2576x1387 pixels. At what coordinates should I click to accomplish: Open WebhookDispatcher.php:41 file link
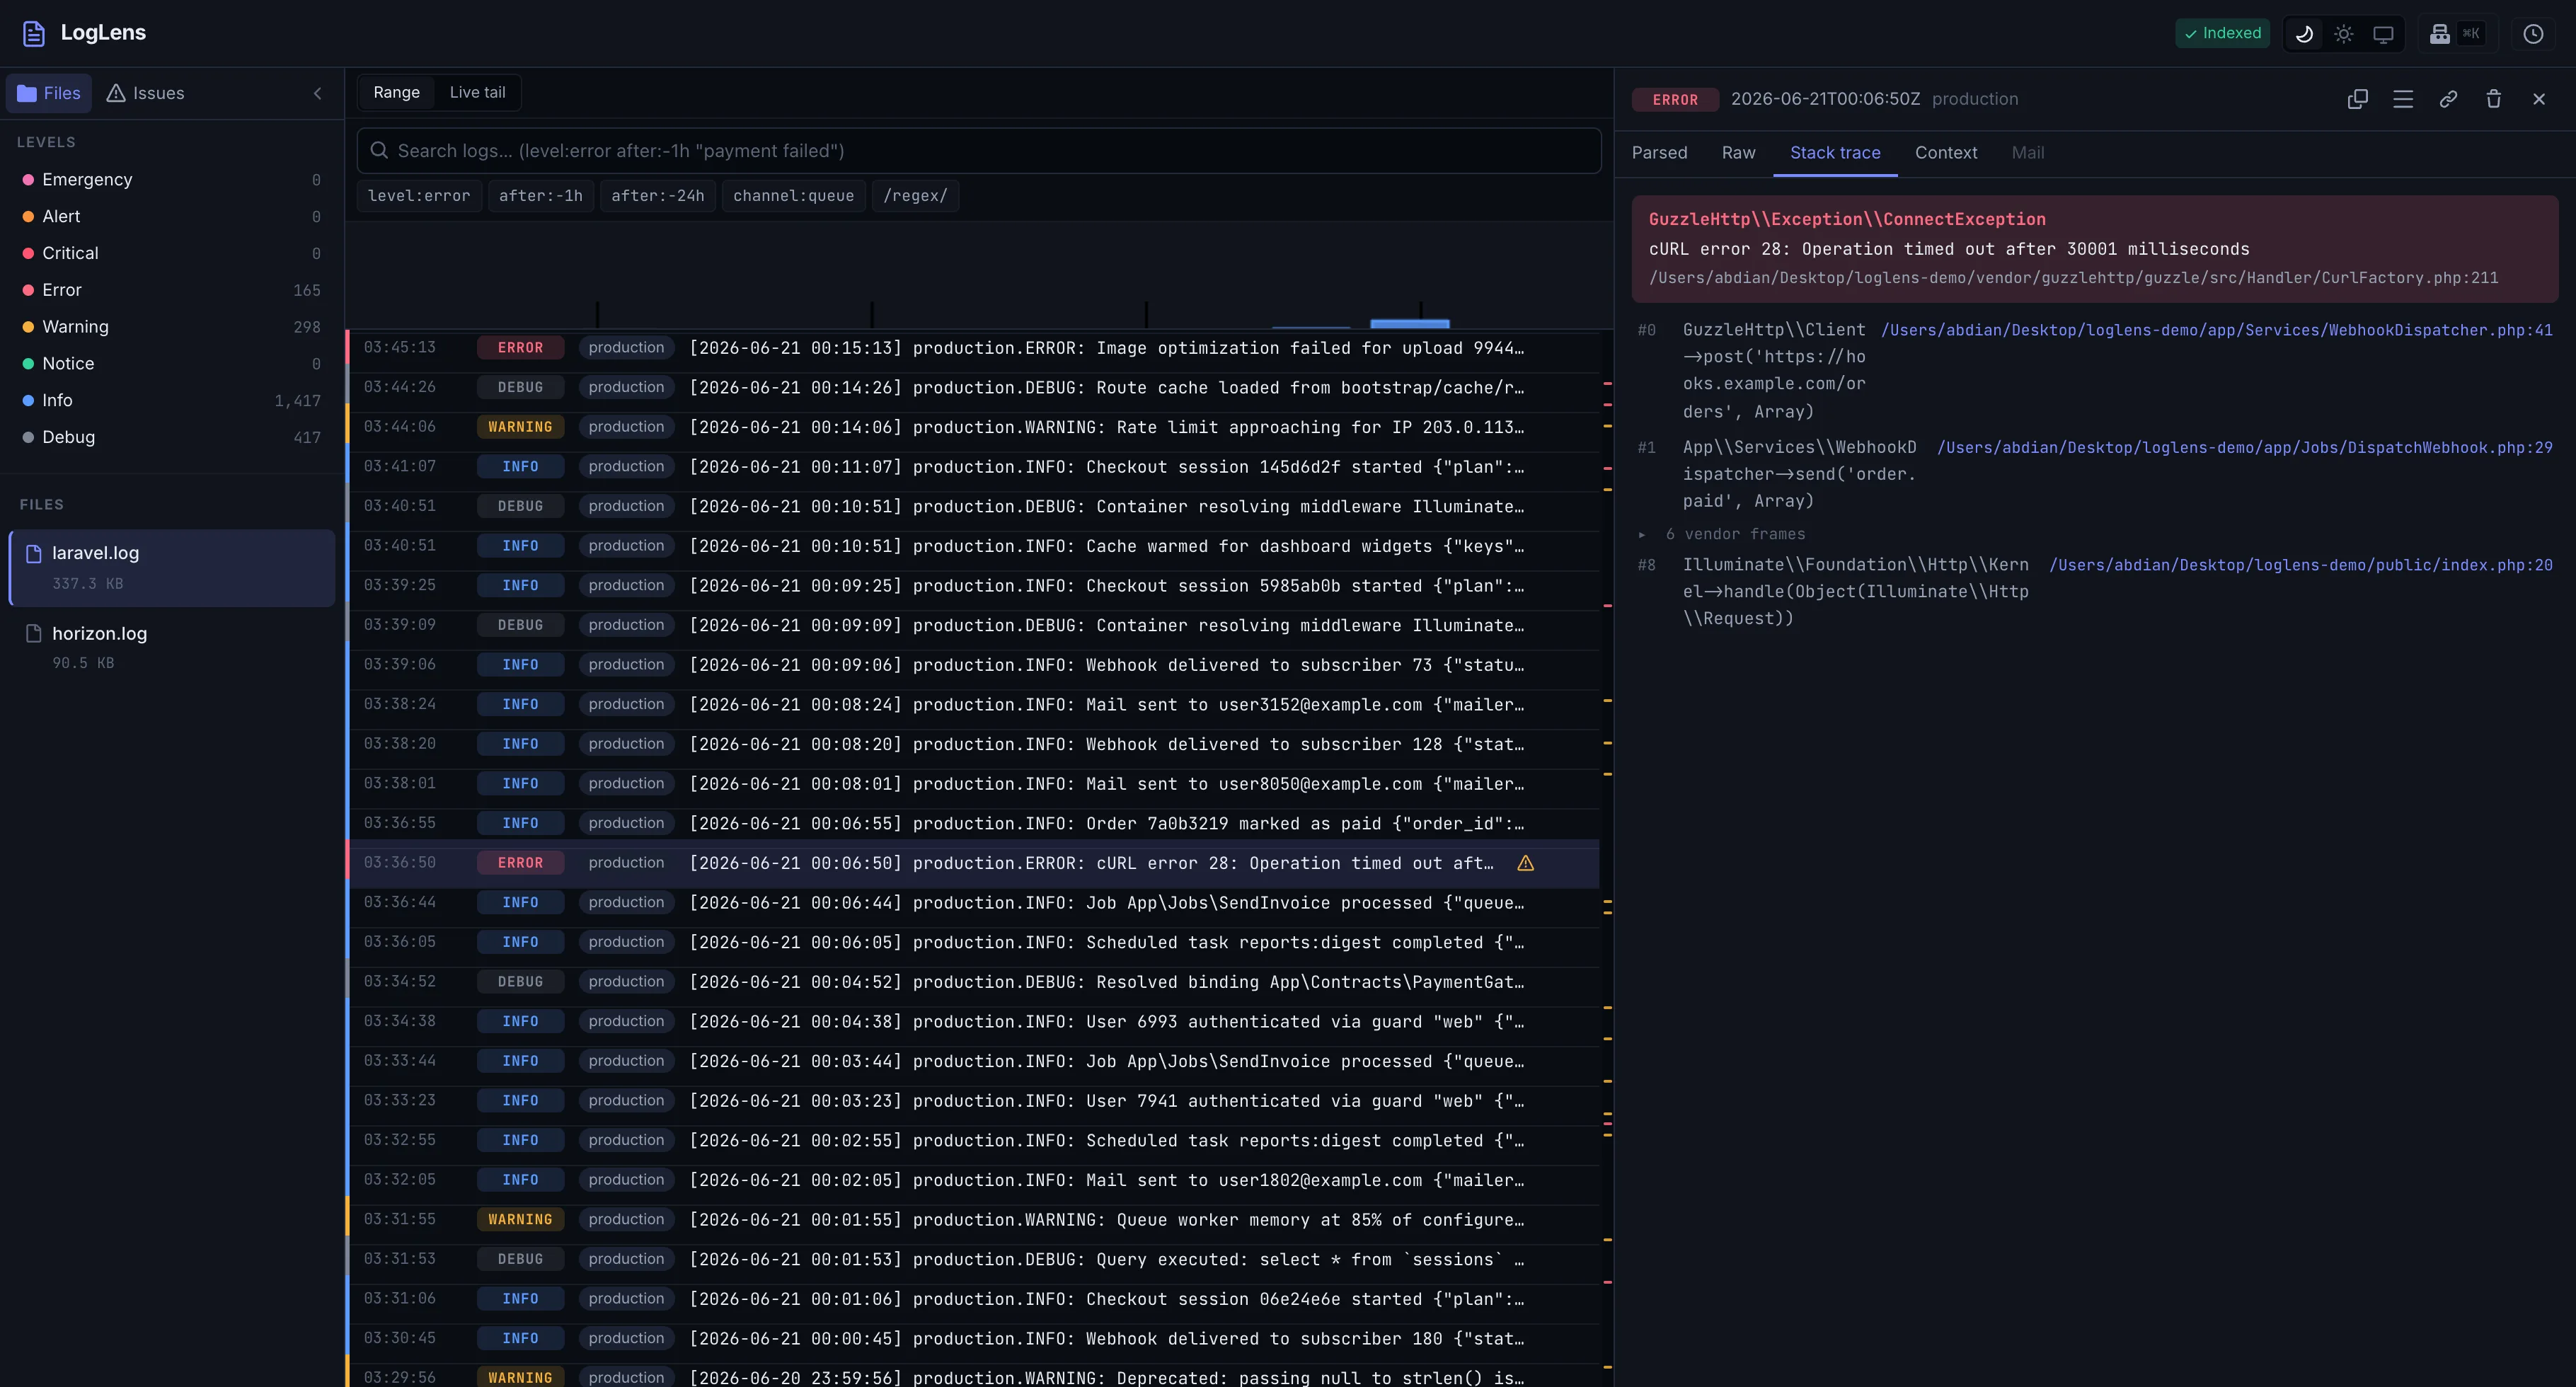click(2216, 330)
